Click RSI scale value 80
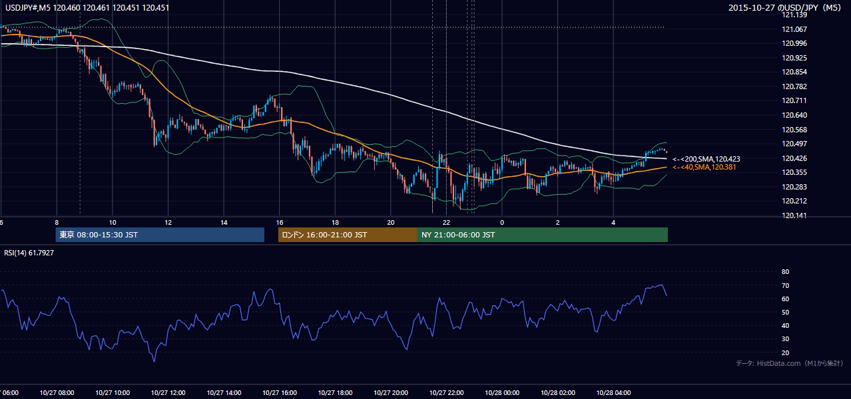Screen dimensions: 851x399 [785, 272]
